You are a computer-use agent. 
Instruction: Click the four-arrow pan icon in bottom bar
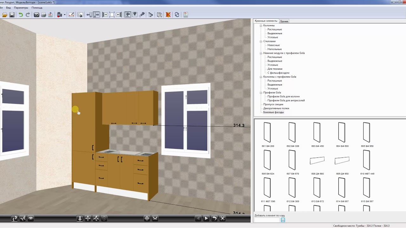[x=88, y=218]
